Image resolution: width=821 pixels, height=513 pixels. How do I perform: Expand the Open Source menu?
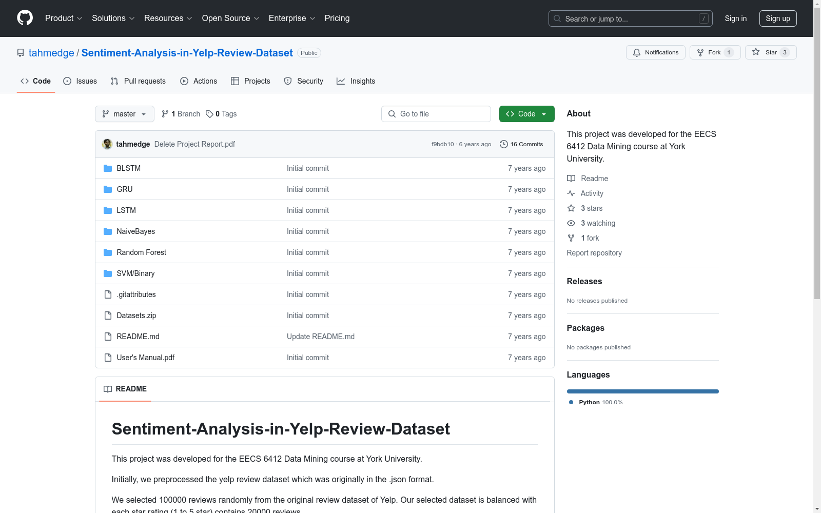click(x=231, y=18)
